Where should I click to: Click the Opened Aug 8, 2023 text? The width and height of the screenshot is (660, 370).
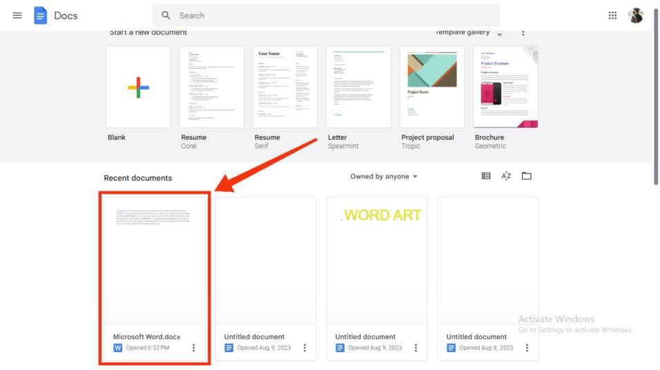click(486, 348)
